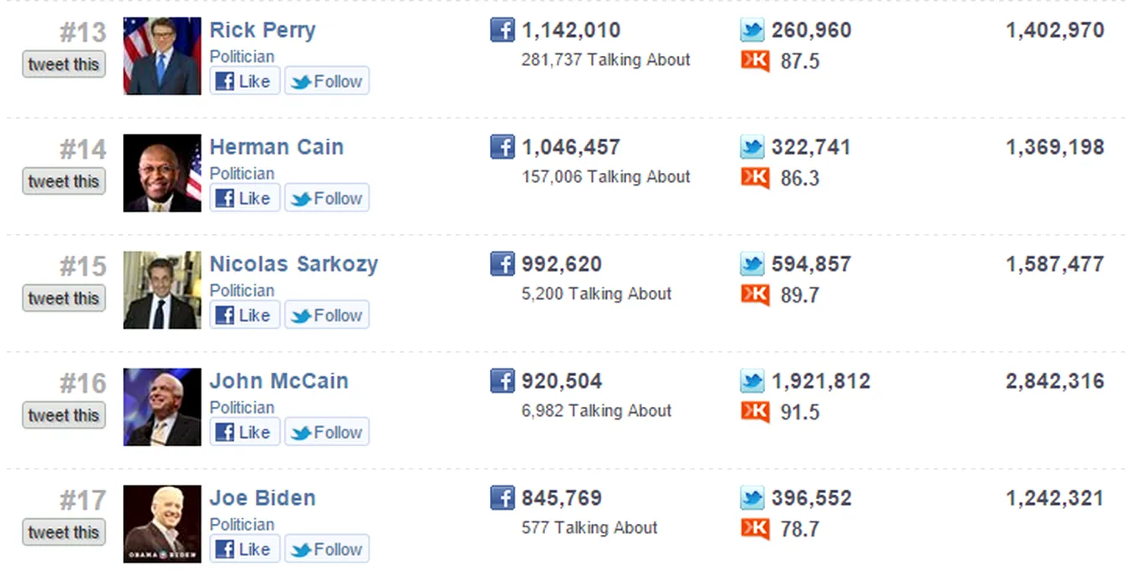Click Klout icon next to score 78.7
Viewport: 1127px width, 585px height.
[x=754, y=528]
